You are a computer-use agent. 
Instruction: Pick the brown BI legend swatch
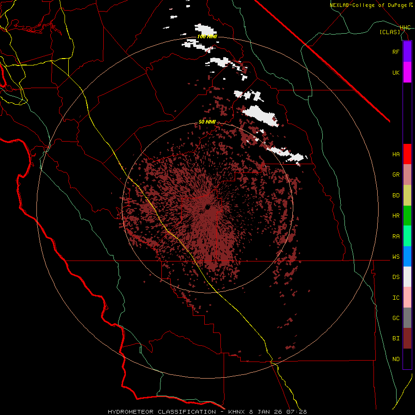pyautogui.click(x=407, y=338)
